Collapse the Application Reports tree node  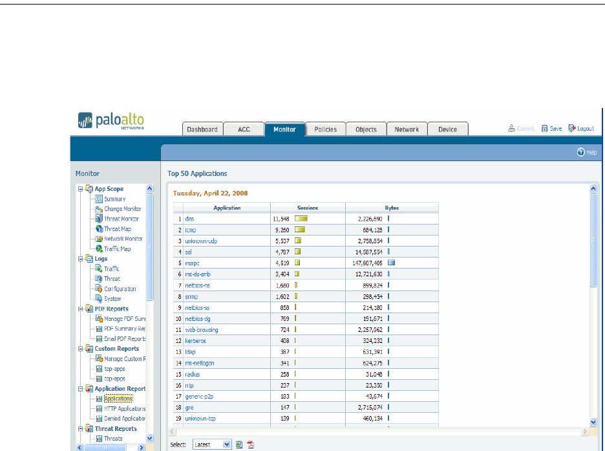81,389
